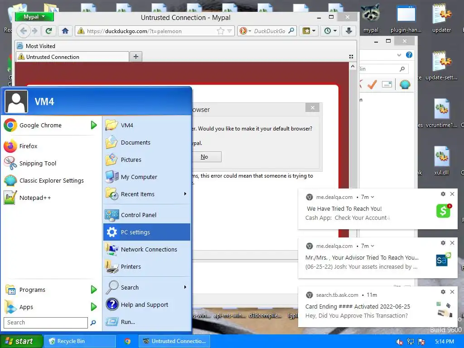The height and width of the screenshot is (348, 464).
Task: Open the Snipping Tool
Action: pyautogui.click(x=49, y=163)
